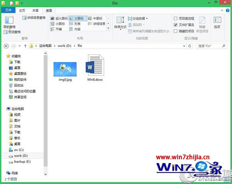This screenshot has width=232, height=184.
Task: Refresh the current folder
Action: point(190,46)
